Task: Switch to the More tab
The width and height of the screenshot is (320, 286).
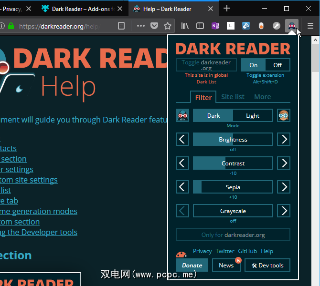Action: tap(262, 97)
